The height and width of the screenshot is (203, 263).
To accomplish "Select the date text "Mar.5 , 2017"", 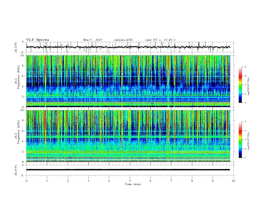I will pos(93,40).
